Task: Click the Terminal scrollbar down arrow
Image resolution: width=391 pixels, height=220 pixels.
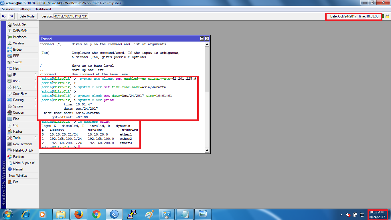Action: point(207,150)
